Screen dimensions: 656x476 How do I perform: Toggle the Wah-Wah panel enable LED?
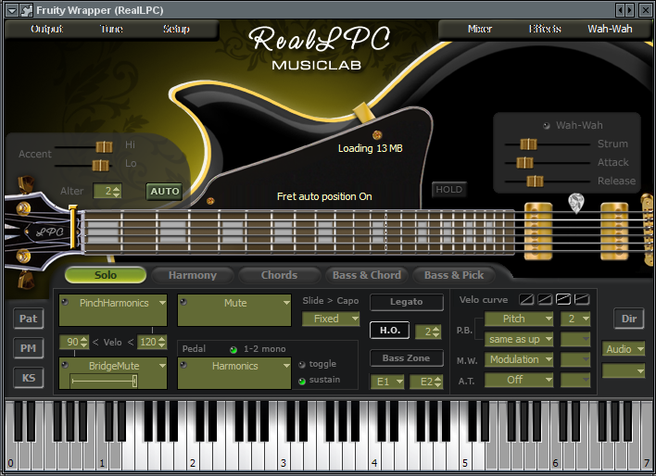[546, 126]
